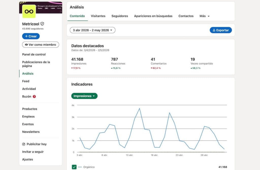Switch to the Seguidores tab
This screenshot has width=260, height=170.
click(120, 16)
